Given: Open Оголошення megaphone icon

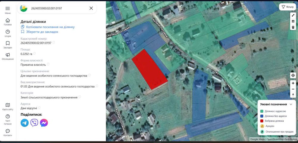Looking at the screenshot, I should tap(8, 55).
